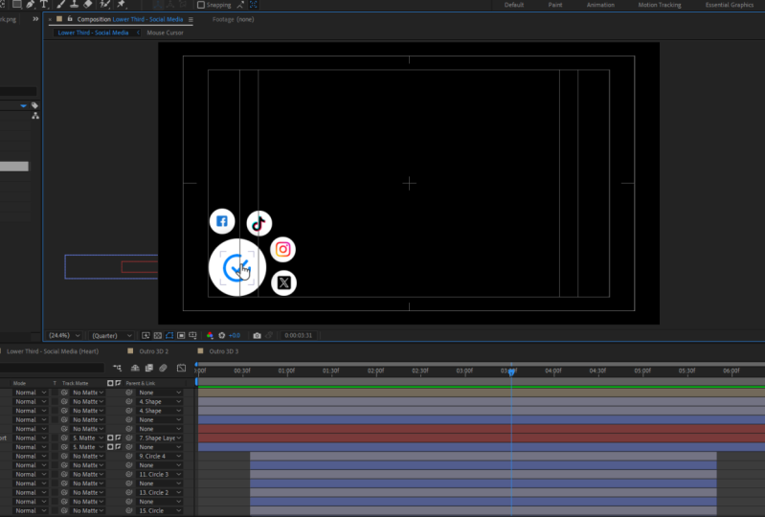The image size is (765, 517).
Task: Open the Graph Editor icon
Action: pyautogui.click(x=181, y=368)
